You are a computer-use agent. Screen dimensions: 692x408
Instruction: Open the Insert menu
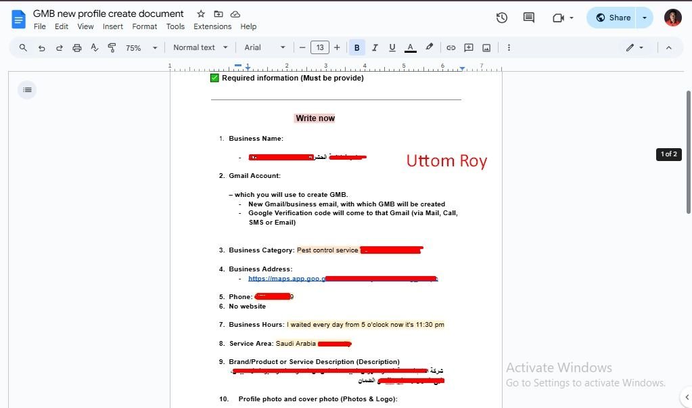(113, 27)
